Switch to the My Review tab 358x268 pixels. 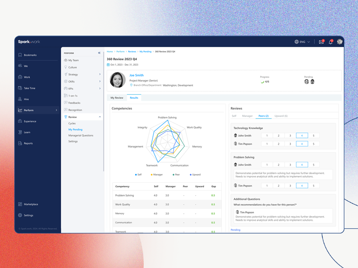click(x=117, y=98)
